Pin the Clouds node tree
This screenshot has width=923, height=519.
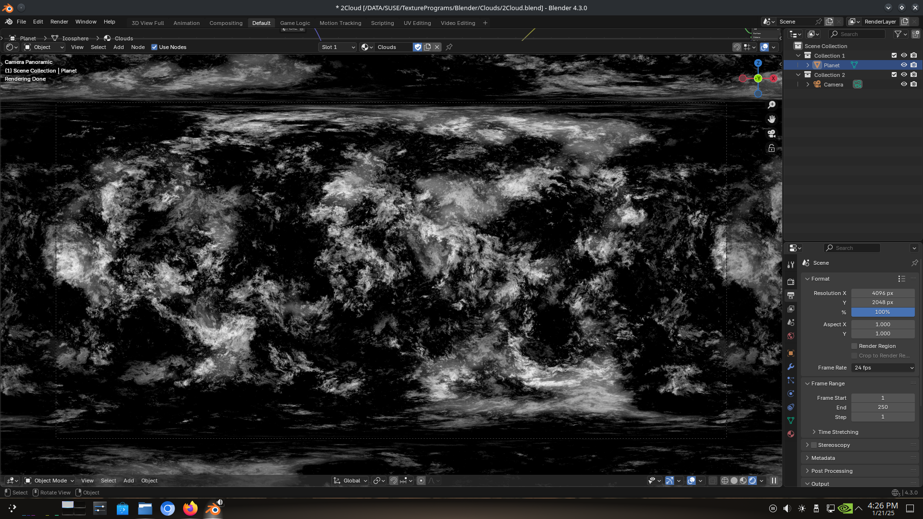[449, 47]
